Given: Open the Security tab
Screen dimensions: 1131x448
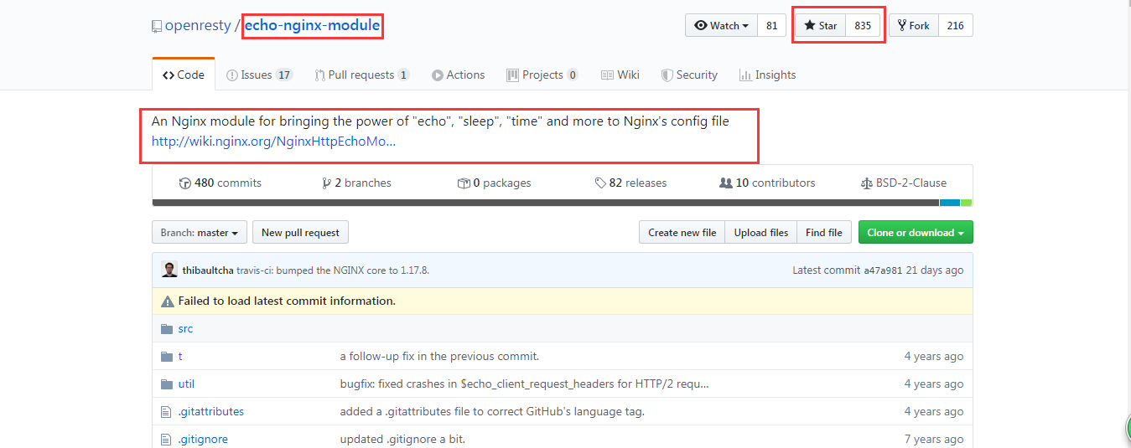Looking at the screenshot, I should (690, 75).
